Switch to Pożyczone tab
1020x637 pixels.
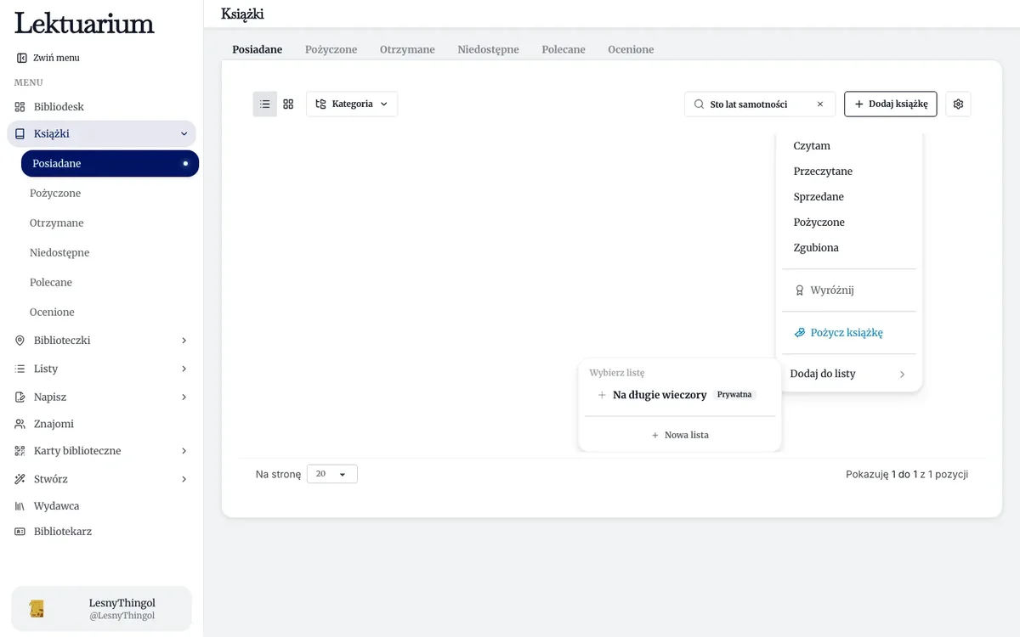(331, 50)
